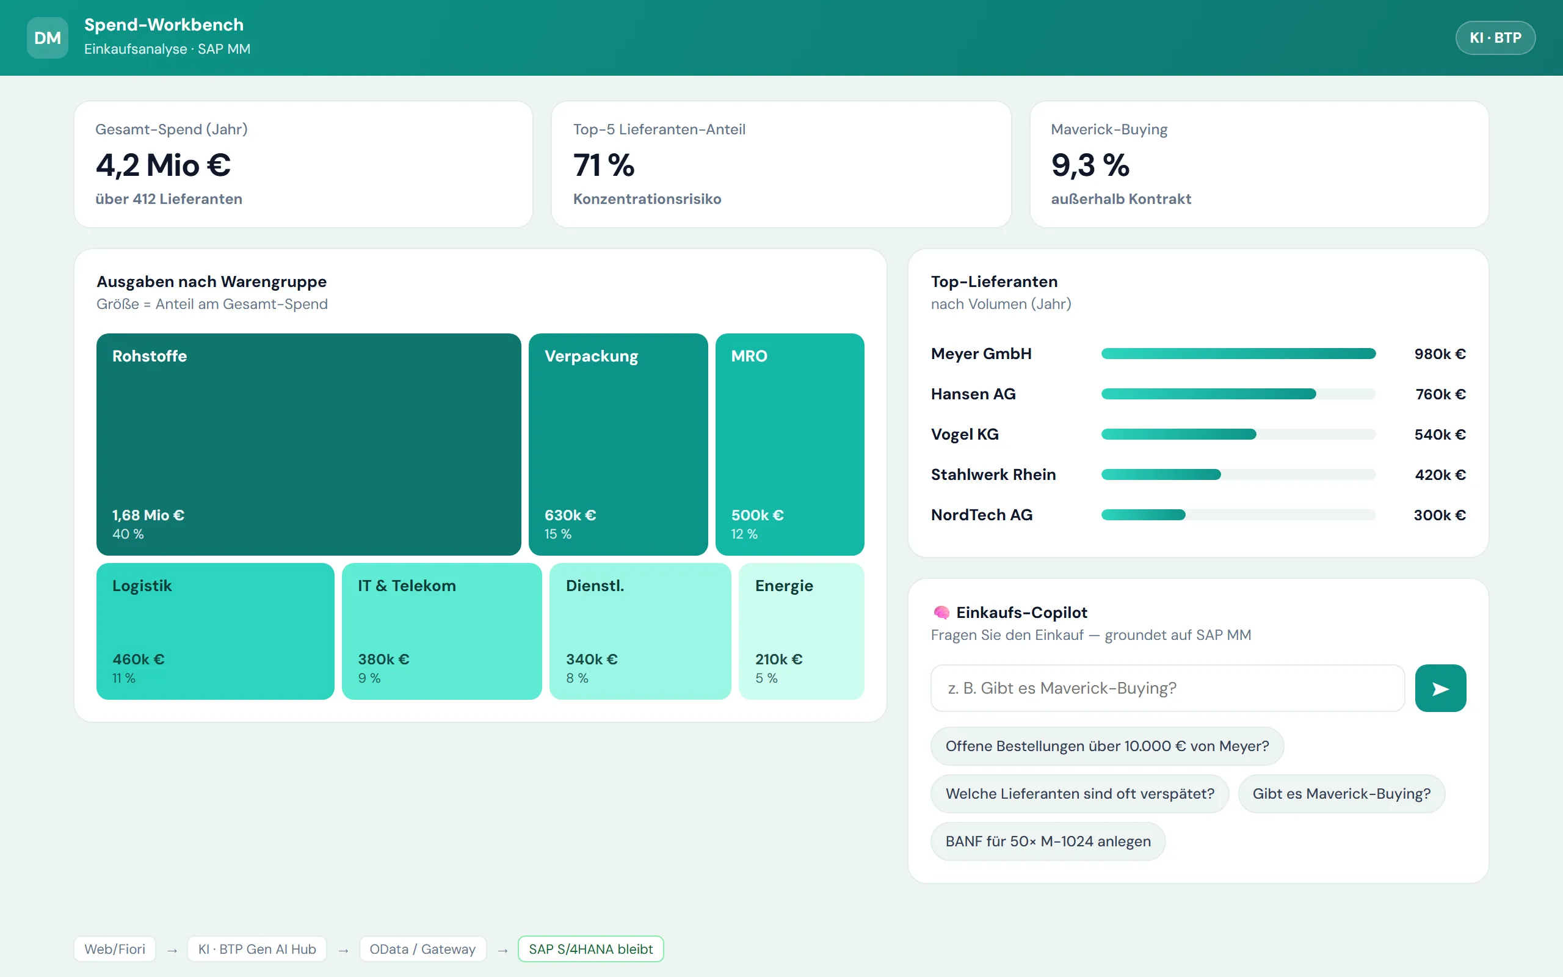Open the KI · BTP badge
The width and height of the screenshot is (1563, 977).
(x=1495, y=38)
